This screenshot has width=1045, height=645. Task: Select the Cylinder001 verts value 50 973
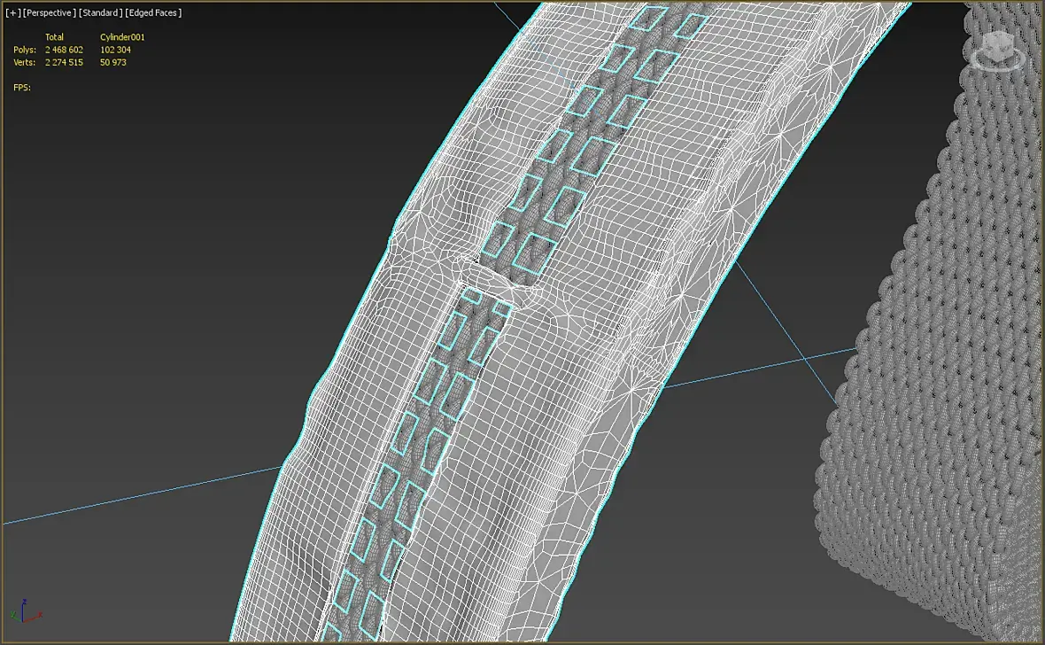click(112, 63)
